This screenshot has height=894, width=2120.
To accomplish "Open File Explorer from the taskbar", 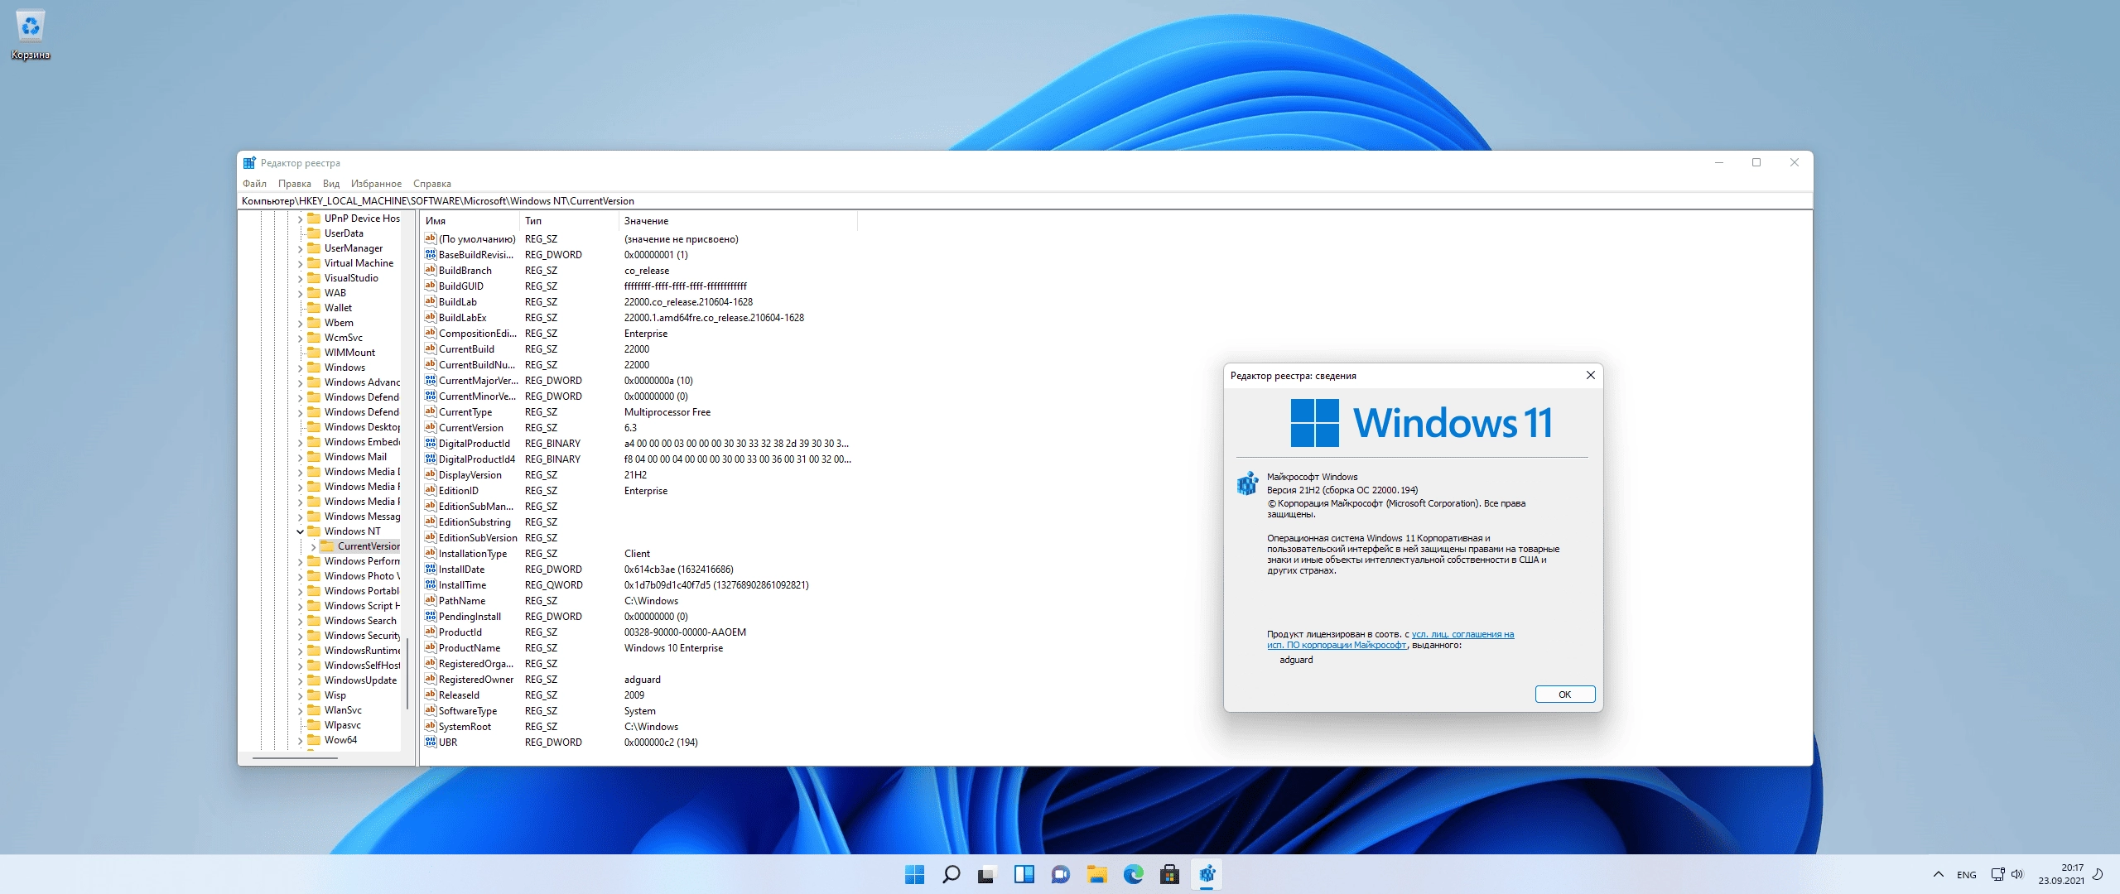I will click(1096, 874).
